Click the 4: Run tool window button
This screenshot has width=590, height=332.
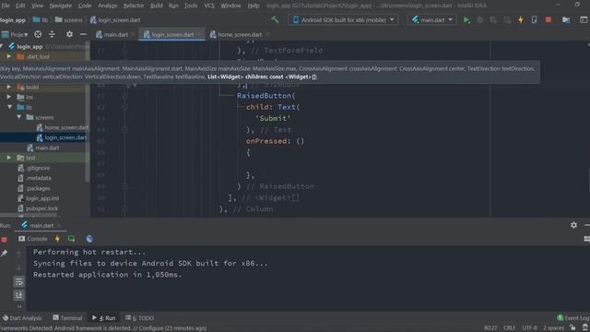(104, 318)
